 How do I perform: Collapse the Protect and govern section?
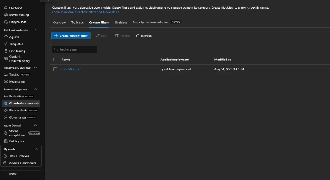[x=35, y=89]
